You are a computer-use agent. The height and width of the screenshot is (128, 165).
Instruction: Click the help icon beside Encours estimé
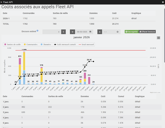tap(37, 31)
